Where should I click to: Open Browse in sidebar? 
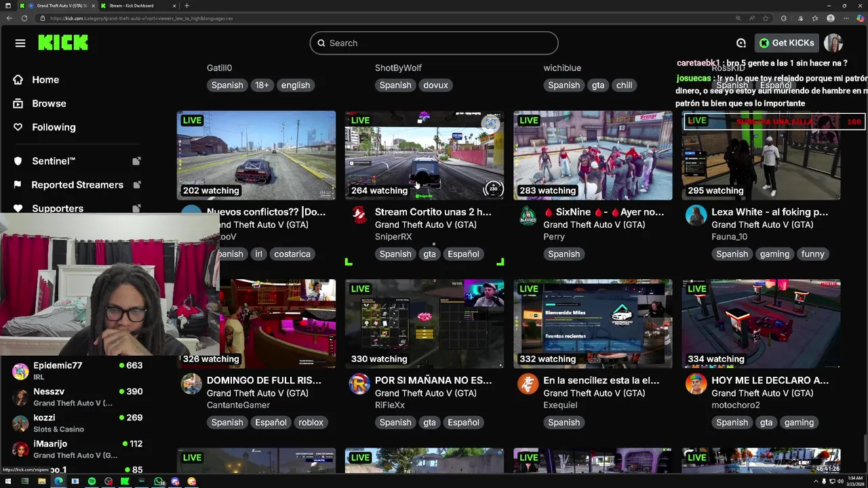tap(49, 104)
